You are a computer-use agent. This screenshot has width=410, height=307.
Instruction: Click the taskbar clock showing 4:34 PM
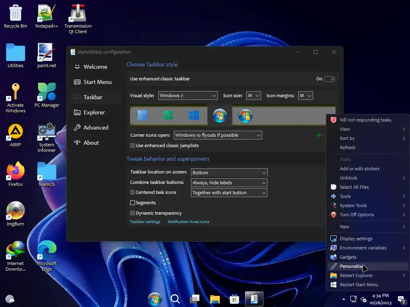coord(380,299)
